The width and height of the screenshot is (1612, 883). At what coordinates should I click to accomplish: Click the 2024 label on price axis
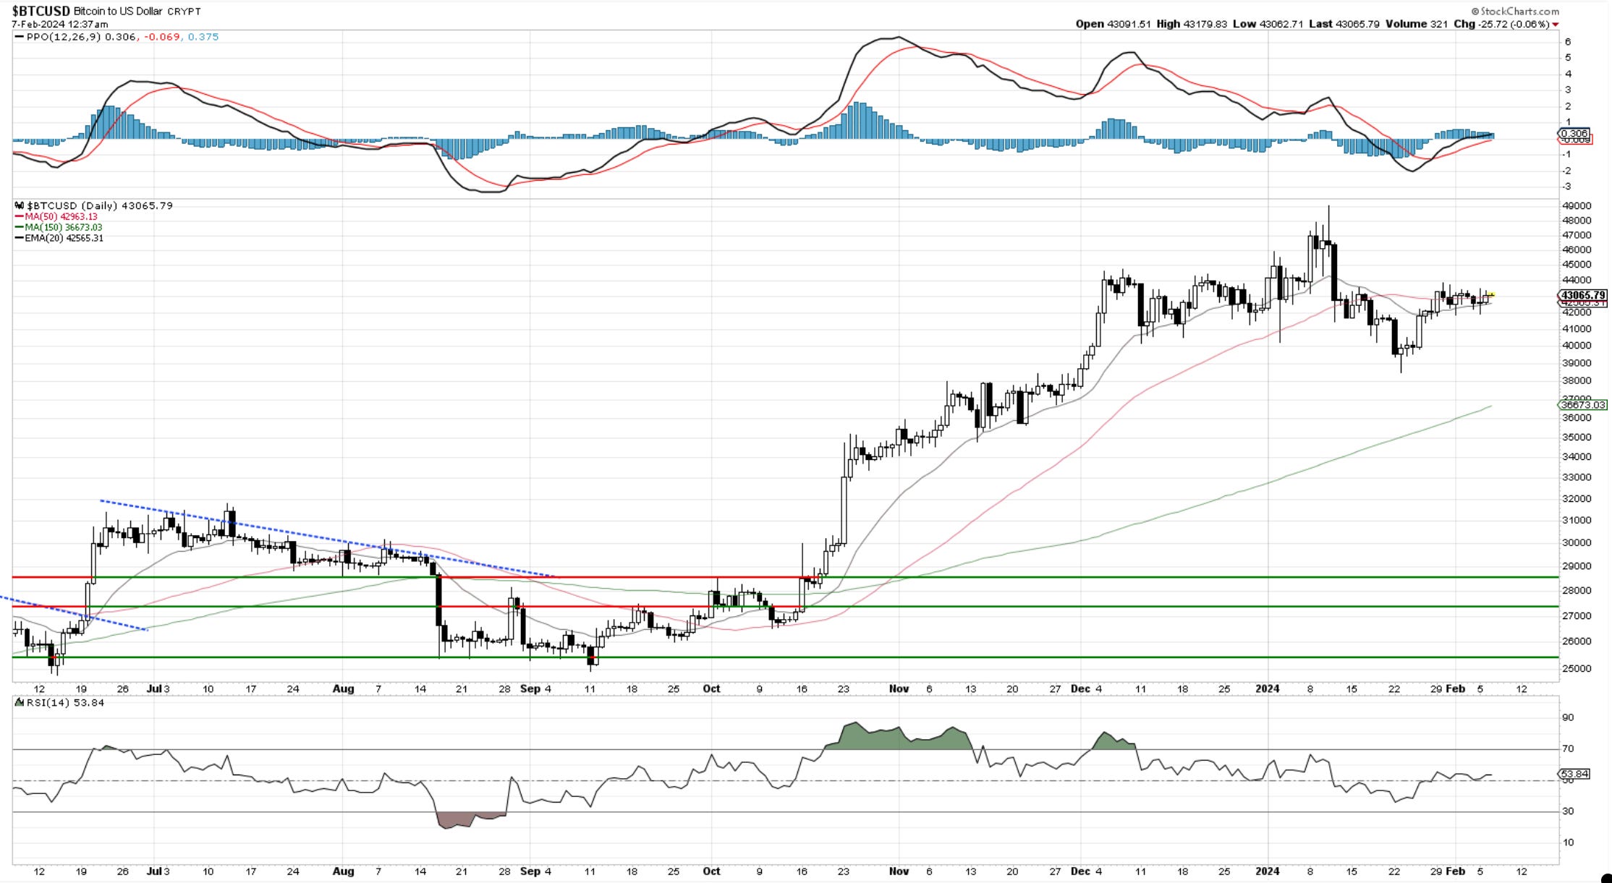1267,688
